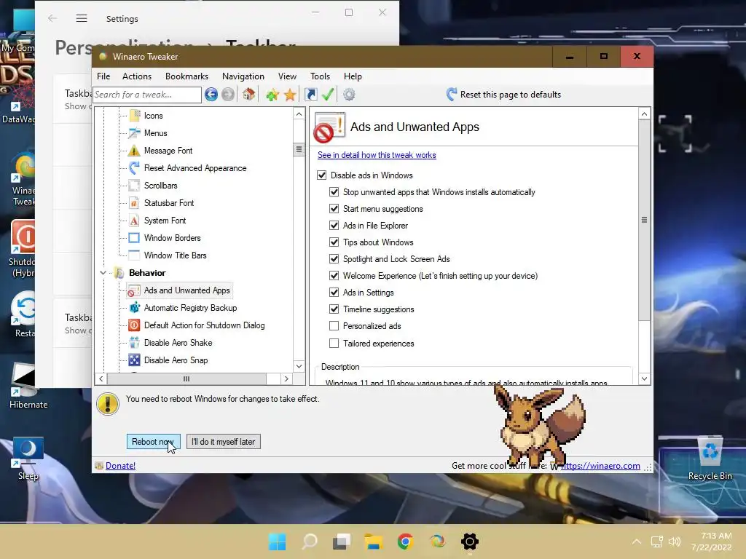Image resolution: width=746 pixels, height=559 pixels.
Task: Toggle Stop unwanted apps checkbox
Action: (334, 192)
